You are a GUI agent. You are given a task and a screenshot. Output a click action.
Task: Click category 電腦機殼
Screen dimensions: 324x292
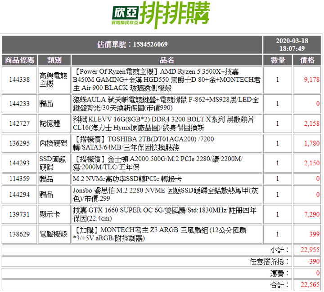pyautogui.click(x=53, y=234)
